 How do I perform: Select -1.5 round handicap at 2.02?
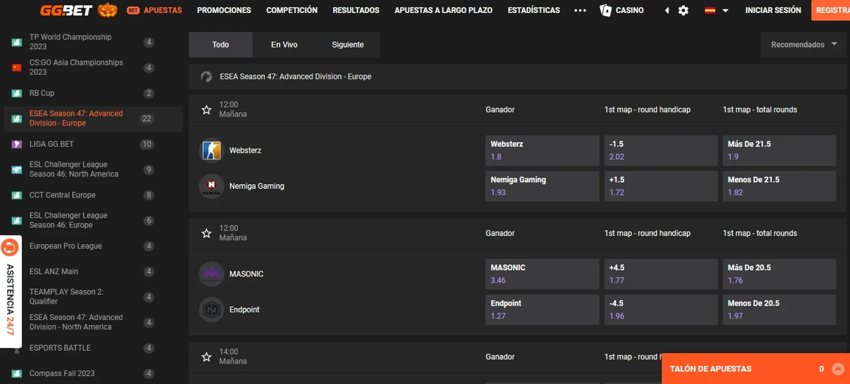tap(661, 151)
